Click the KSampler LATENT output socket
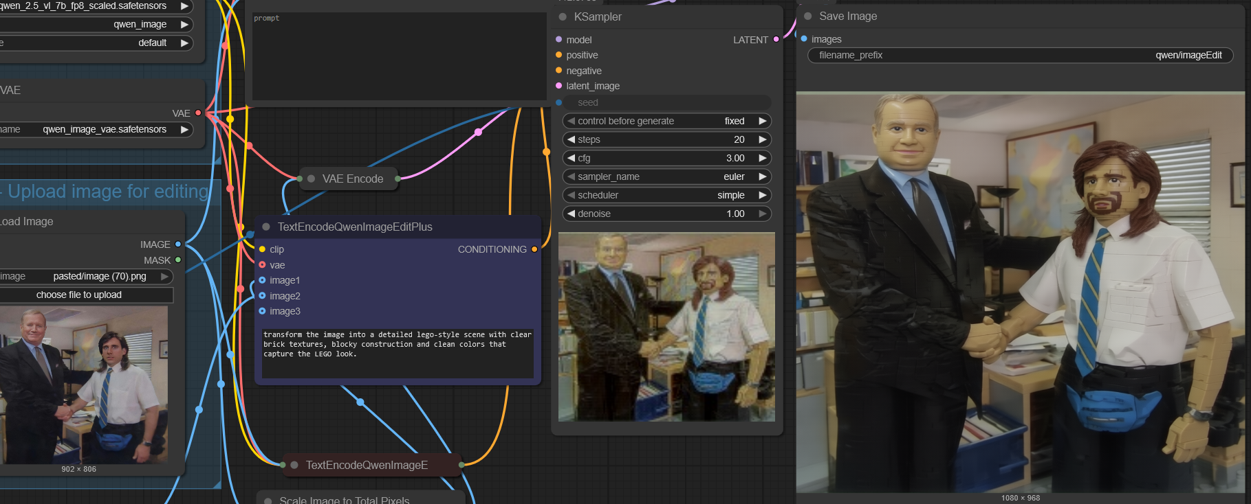Image resolution: width=1251 pixels, height=504 pixels. point(776,40)
